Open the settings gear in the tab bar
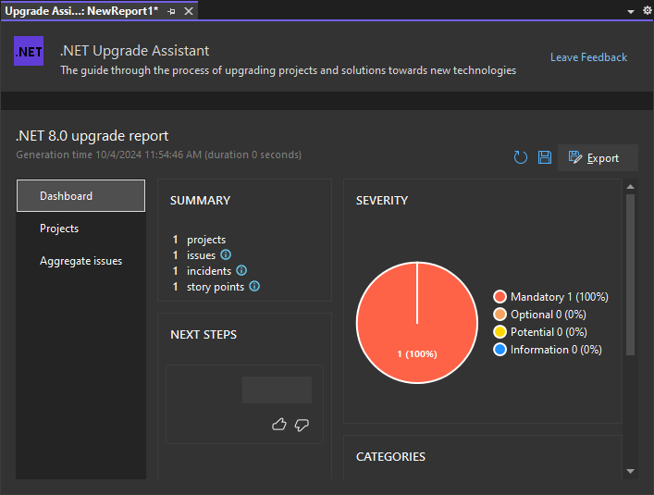The height and width of the screenshot is (495, 654). pyautogui.click(x=647, y=10)
